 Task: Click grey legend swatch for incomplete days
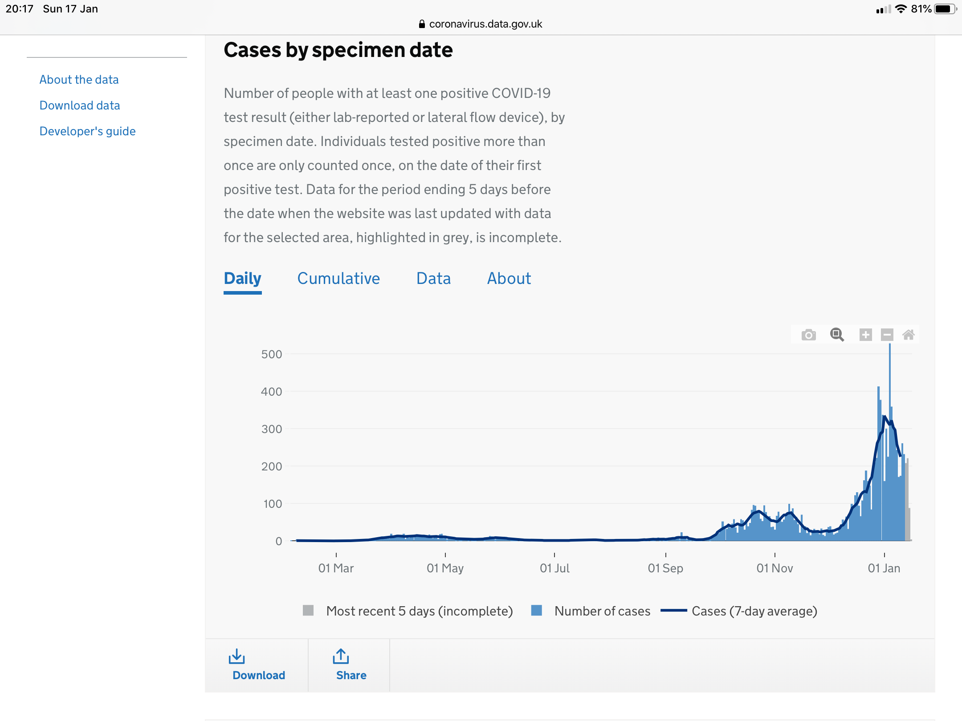pyautogui.click(x=308, y=610)
